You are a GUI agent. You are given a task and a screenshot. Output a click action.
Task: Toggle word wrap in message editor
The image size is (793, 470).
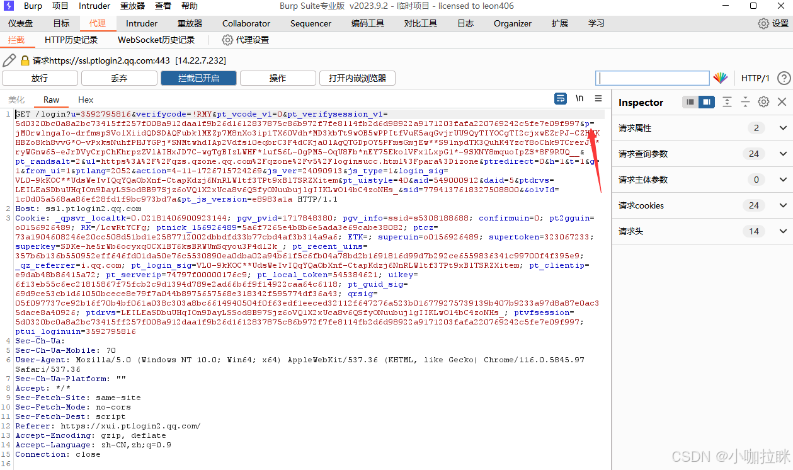[560, 99]
